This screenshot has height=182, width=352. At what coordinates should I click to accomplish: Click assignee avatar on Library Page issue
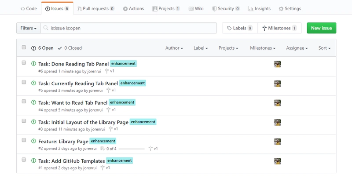pyautogui.click(x=277, y=142)
